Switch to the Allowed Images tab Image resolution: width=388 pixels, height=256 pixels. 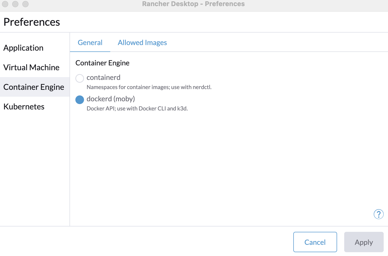point(142,42)
